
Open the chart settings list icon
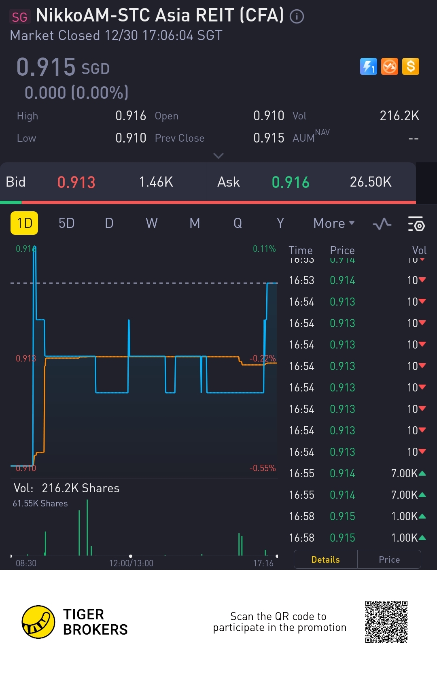coord(416,223)
